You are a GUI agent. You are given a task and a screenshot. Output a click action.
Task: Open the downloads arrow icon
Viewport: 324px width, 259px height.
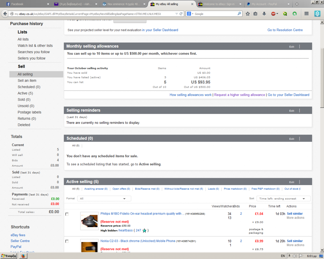click(x=264, y=14)
